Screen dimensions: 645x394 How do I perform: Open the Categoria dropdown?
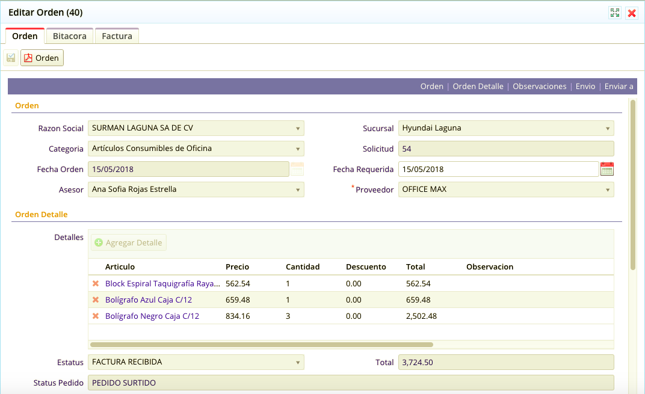[x=196, y=149]
